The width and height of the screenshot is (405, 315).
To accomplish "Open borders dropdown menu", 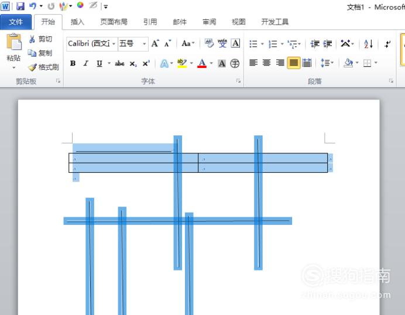I will (x=376, y=63).
